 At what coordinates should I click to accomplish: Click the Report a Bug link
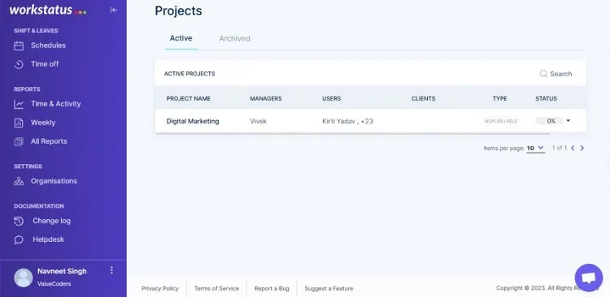coord(272,288)
